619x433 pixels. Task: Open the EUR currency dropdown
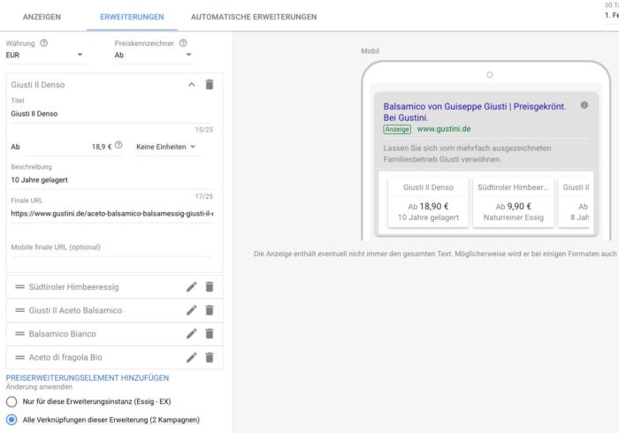pos(45,55)
